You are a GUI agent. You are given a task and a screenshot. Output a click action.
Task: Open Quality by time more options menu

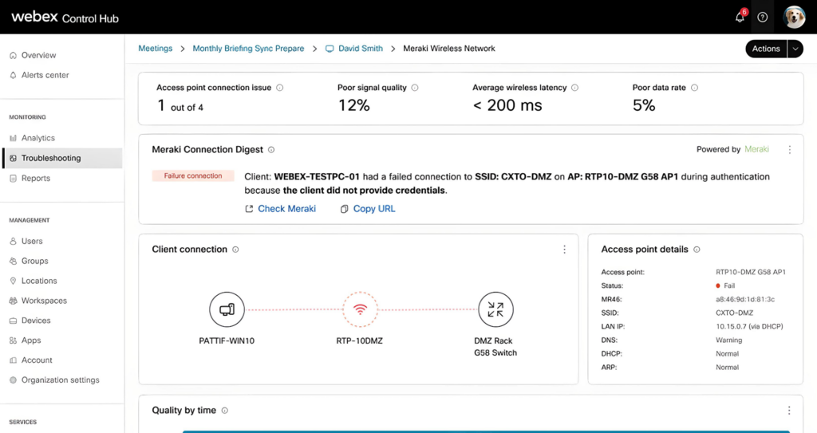tap(789, 411)
